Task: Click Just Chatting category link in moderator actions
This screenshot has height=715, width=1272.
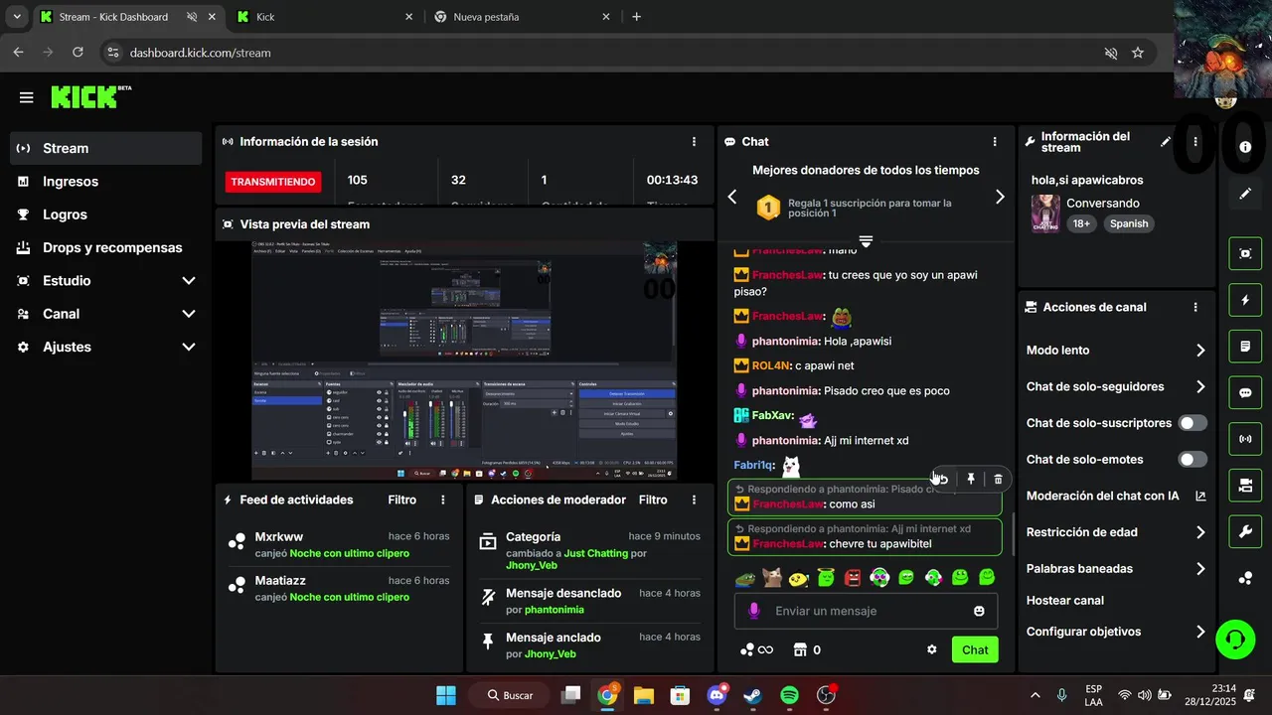Action: coord(596,553)
